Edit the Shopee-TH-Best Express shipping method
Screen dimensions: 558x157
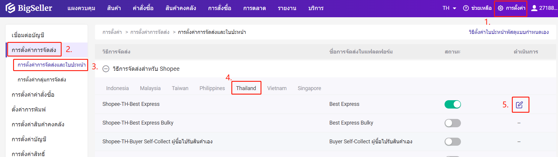pos(519,105)
